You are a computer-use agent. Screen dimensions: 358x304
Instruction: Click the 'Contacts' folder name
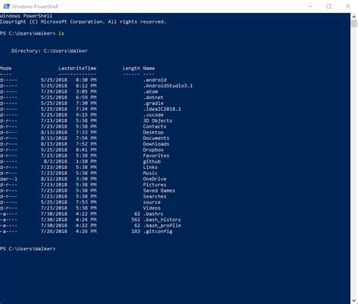point(155,127)
